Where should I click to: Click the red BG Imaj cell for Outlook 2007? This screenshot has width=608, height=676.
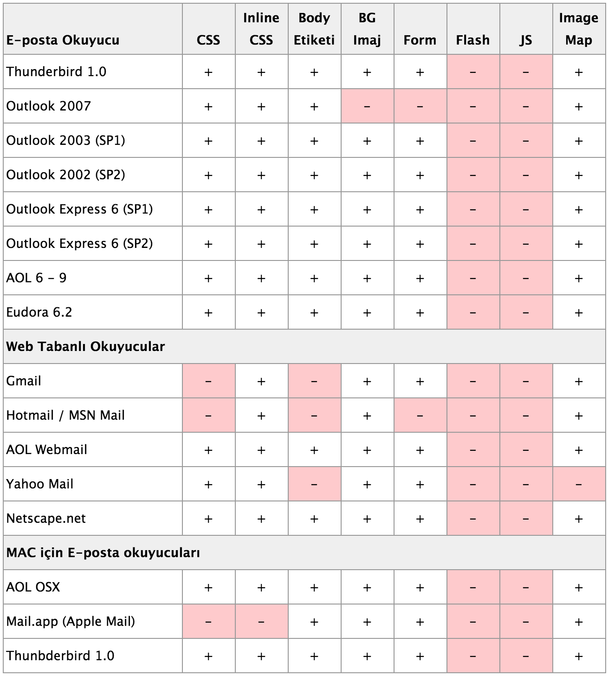pos(367,106)
